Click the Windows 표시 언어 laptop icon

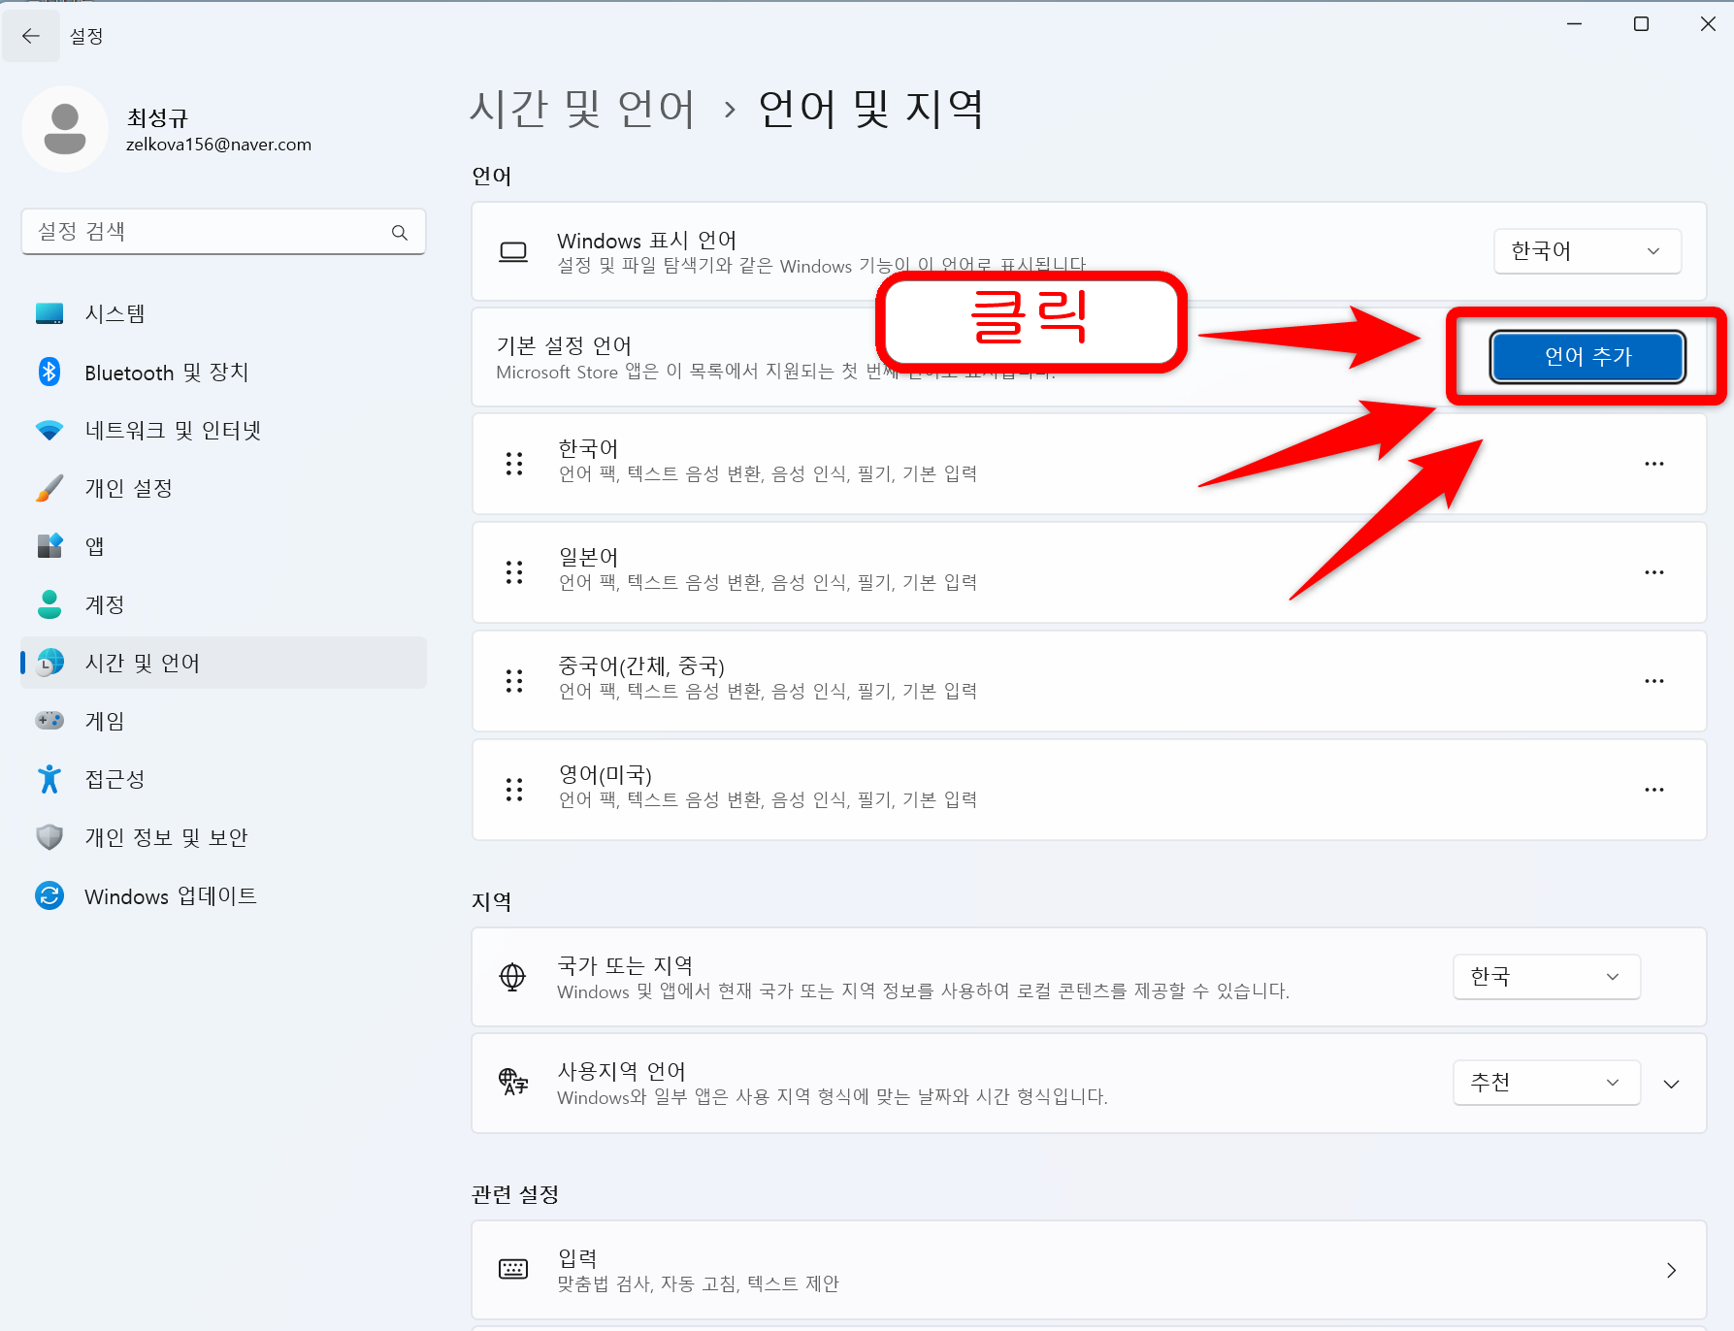(x=512, y=252)
